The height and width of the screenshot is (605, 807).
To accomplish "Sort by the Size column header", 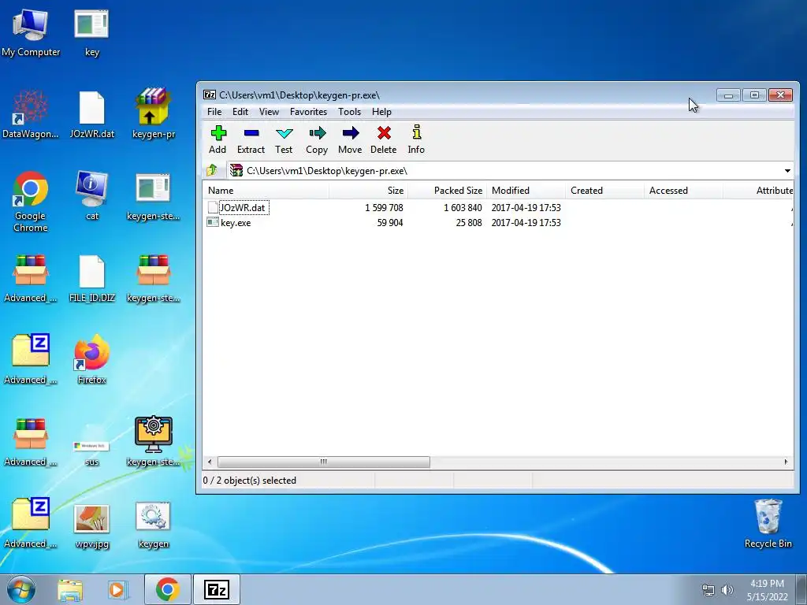I will click(x=369, y=191).
